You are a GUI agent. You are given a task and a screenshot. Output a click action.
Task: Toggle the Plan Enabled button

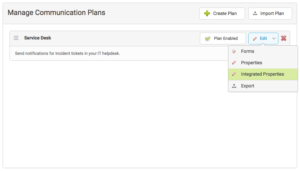click(223, 39)
